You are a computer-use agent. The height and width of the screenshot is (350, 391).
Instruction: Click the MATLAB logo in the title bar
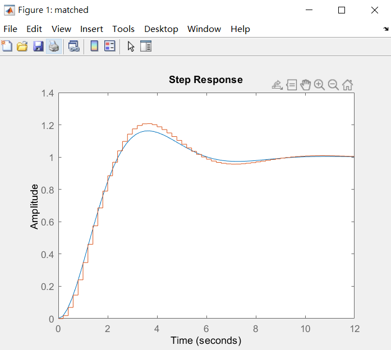(9, 10)
